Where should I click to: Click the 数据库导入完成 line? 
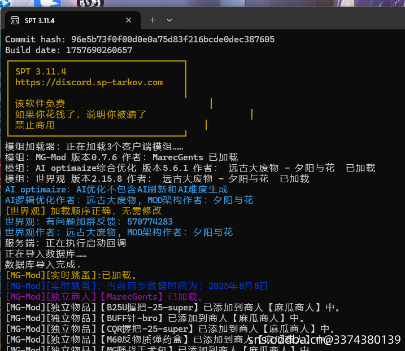coord(43,264)
